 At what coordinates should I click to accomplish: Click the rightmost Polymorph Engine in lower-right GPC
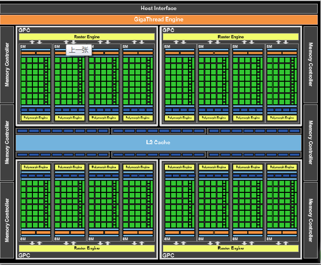coord(282,167)
